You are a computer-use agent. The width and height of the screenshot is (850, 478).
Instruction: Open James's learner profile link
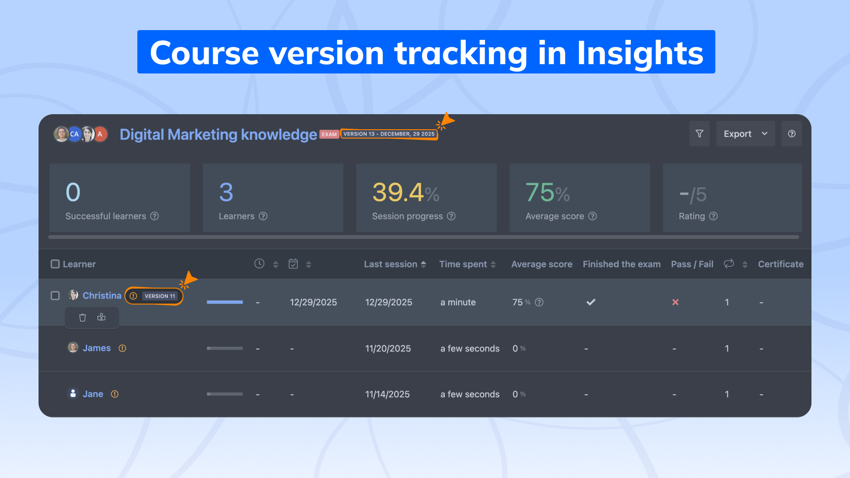pyautogui.click(x=97, y=348)
